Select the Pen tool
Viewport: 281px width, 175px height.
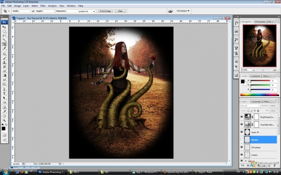click(x=4, y=89)
